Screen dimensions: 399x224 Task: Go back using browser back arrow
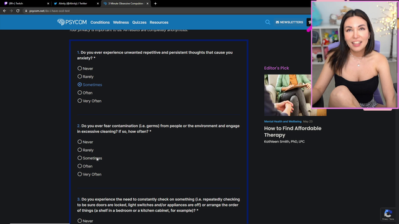click(x=4, y=11)
